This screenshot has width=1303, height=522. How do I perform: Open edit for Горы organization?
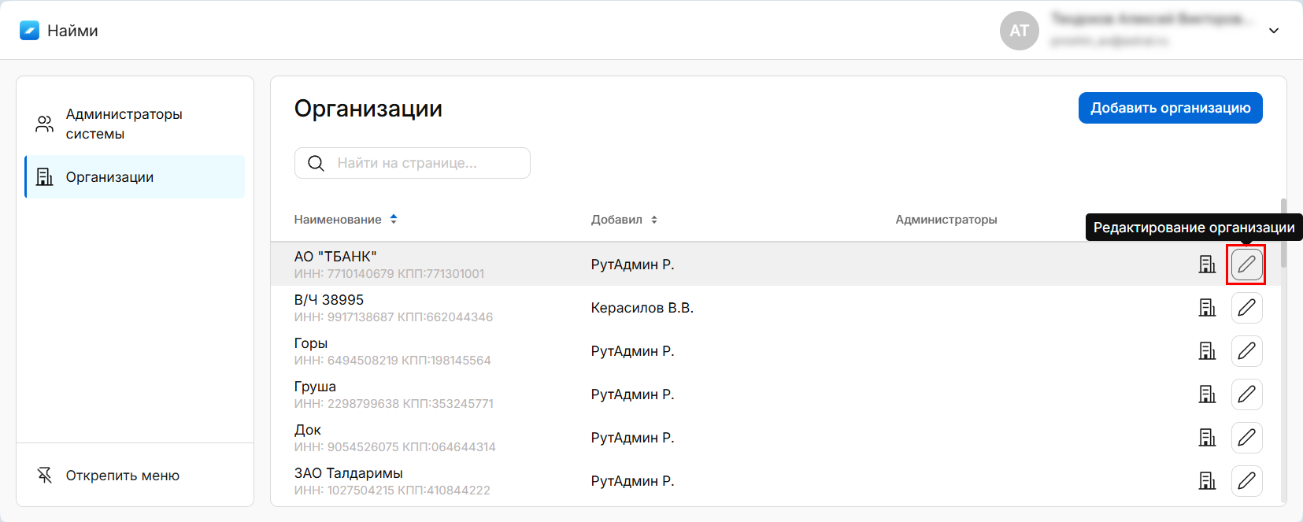(x=1246, y=351)
